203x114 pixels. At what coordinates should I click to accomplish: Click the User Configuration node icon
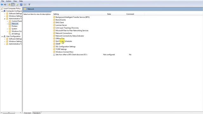point(4,36)
